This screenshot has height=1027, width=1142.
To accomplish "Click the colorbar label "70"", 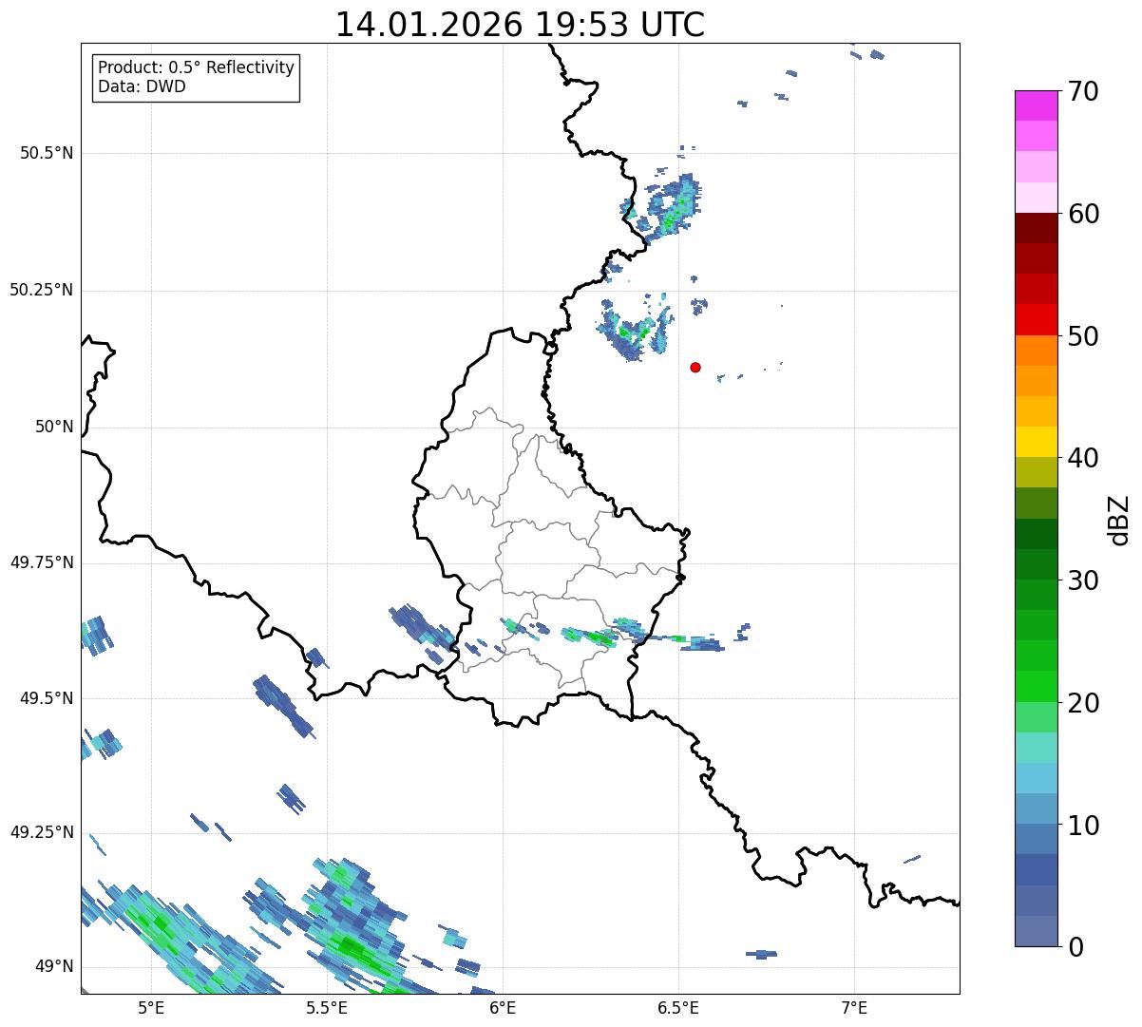I will click(x=1084, y=91).
